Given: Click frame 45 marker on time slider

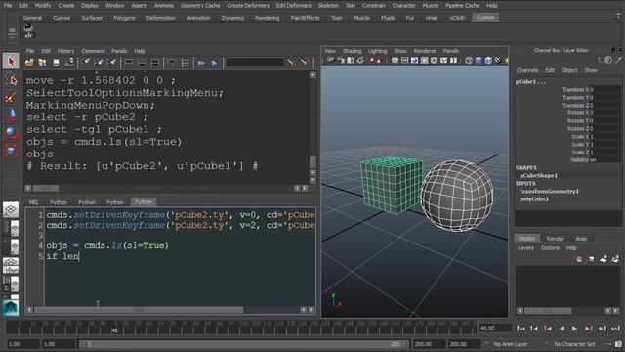Looking at the screenshot, I should [x=115, y=330].
